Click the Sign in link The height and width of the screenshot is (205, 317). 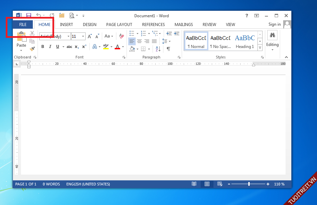pos(274,24)
